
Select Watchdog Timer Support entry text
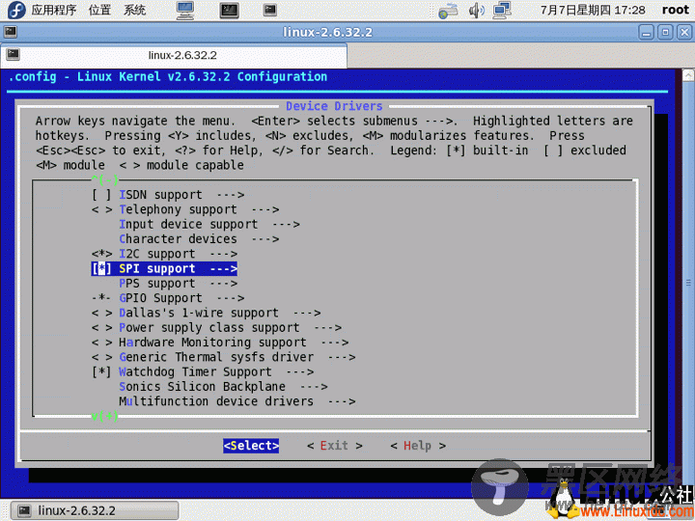tap(195, 372)
